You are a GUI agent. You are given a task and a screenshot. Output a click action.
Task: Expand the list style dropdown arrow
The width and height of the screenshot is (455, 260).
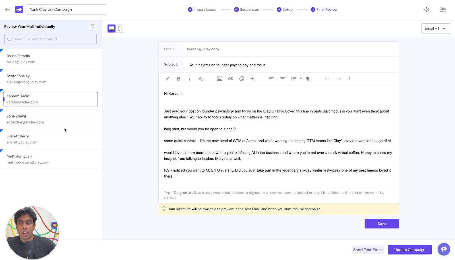click(x=301, y=79)
